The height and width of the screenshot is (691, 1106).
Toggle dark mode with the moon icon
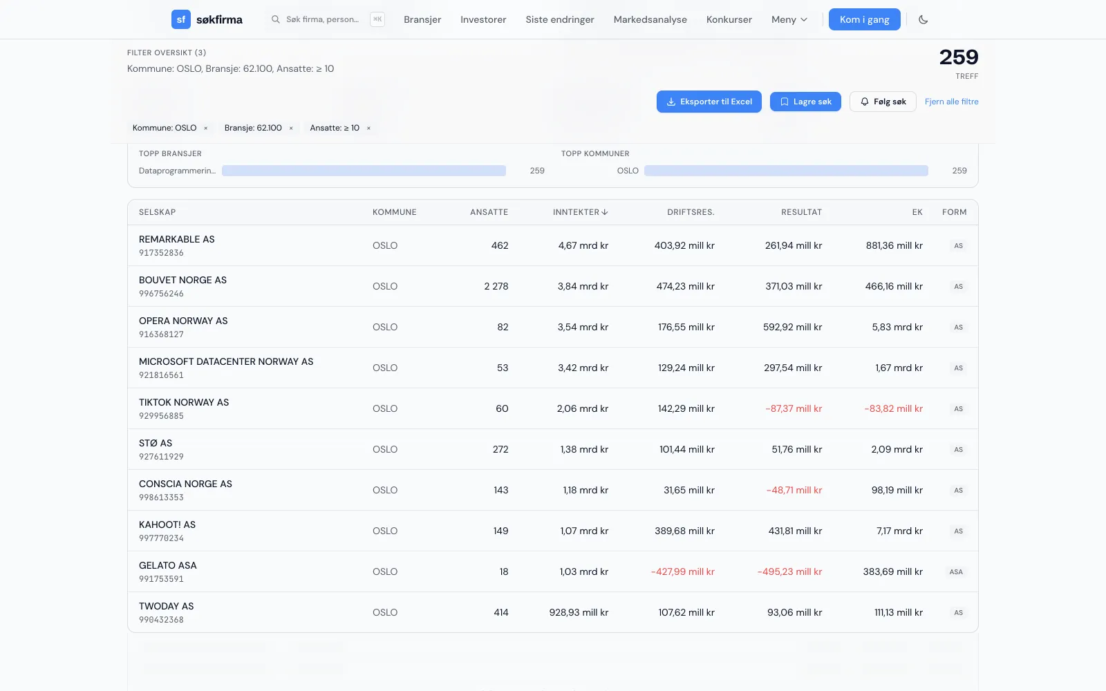923,19
